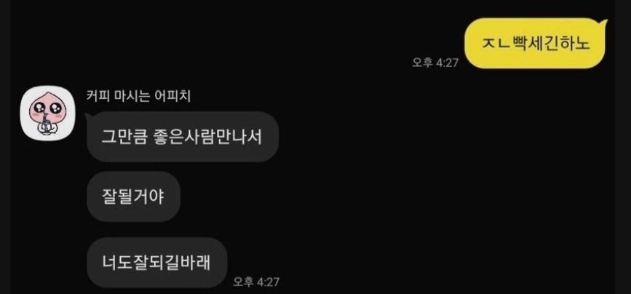Click the word 어피치 in the sender name
This screenshot has height=294, width=631.
coord(172,96)
